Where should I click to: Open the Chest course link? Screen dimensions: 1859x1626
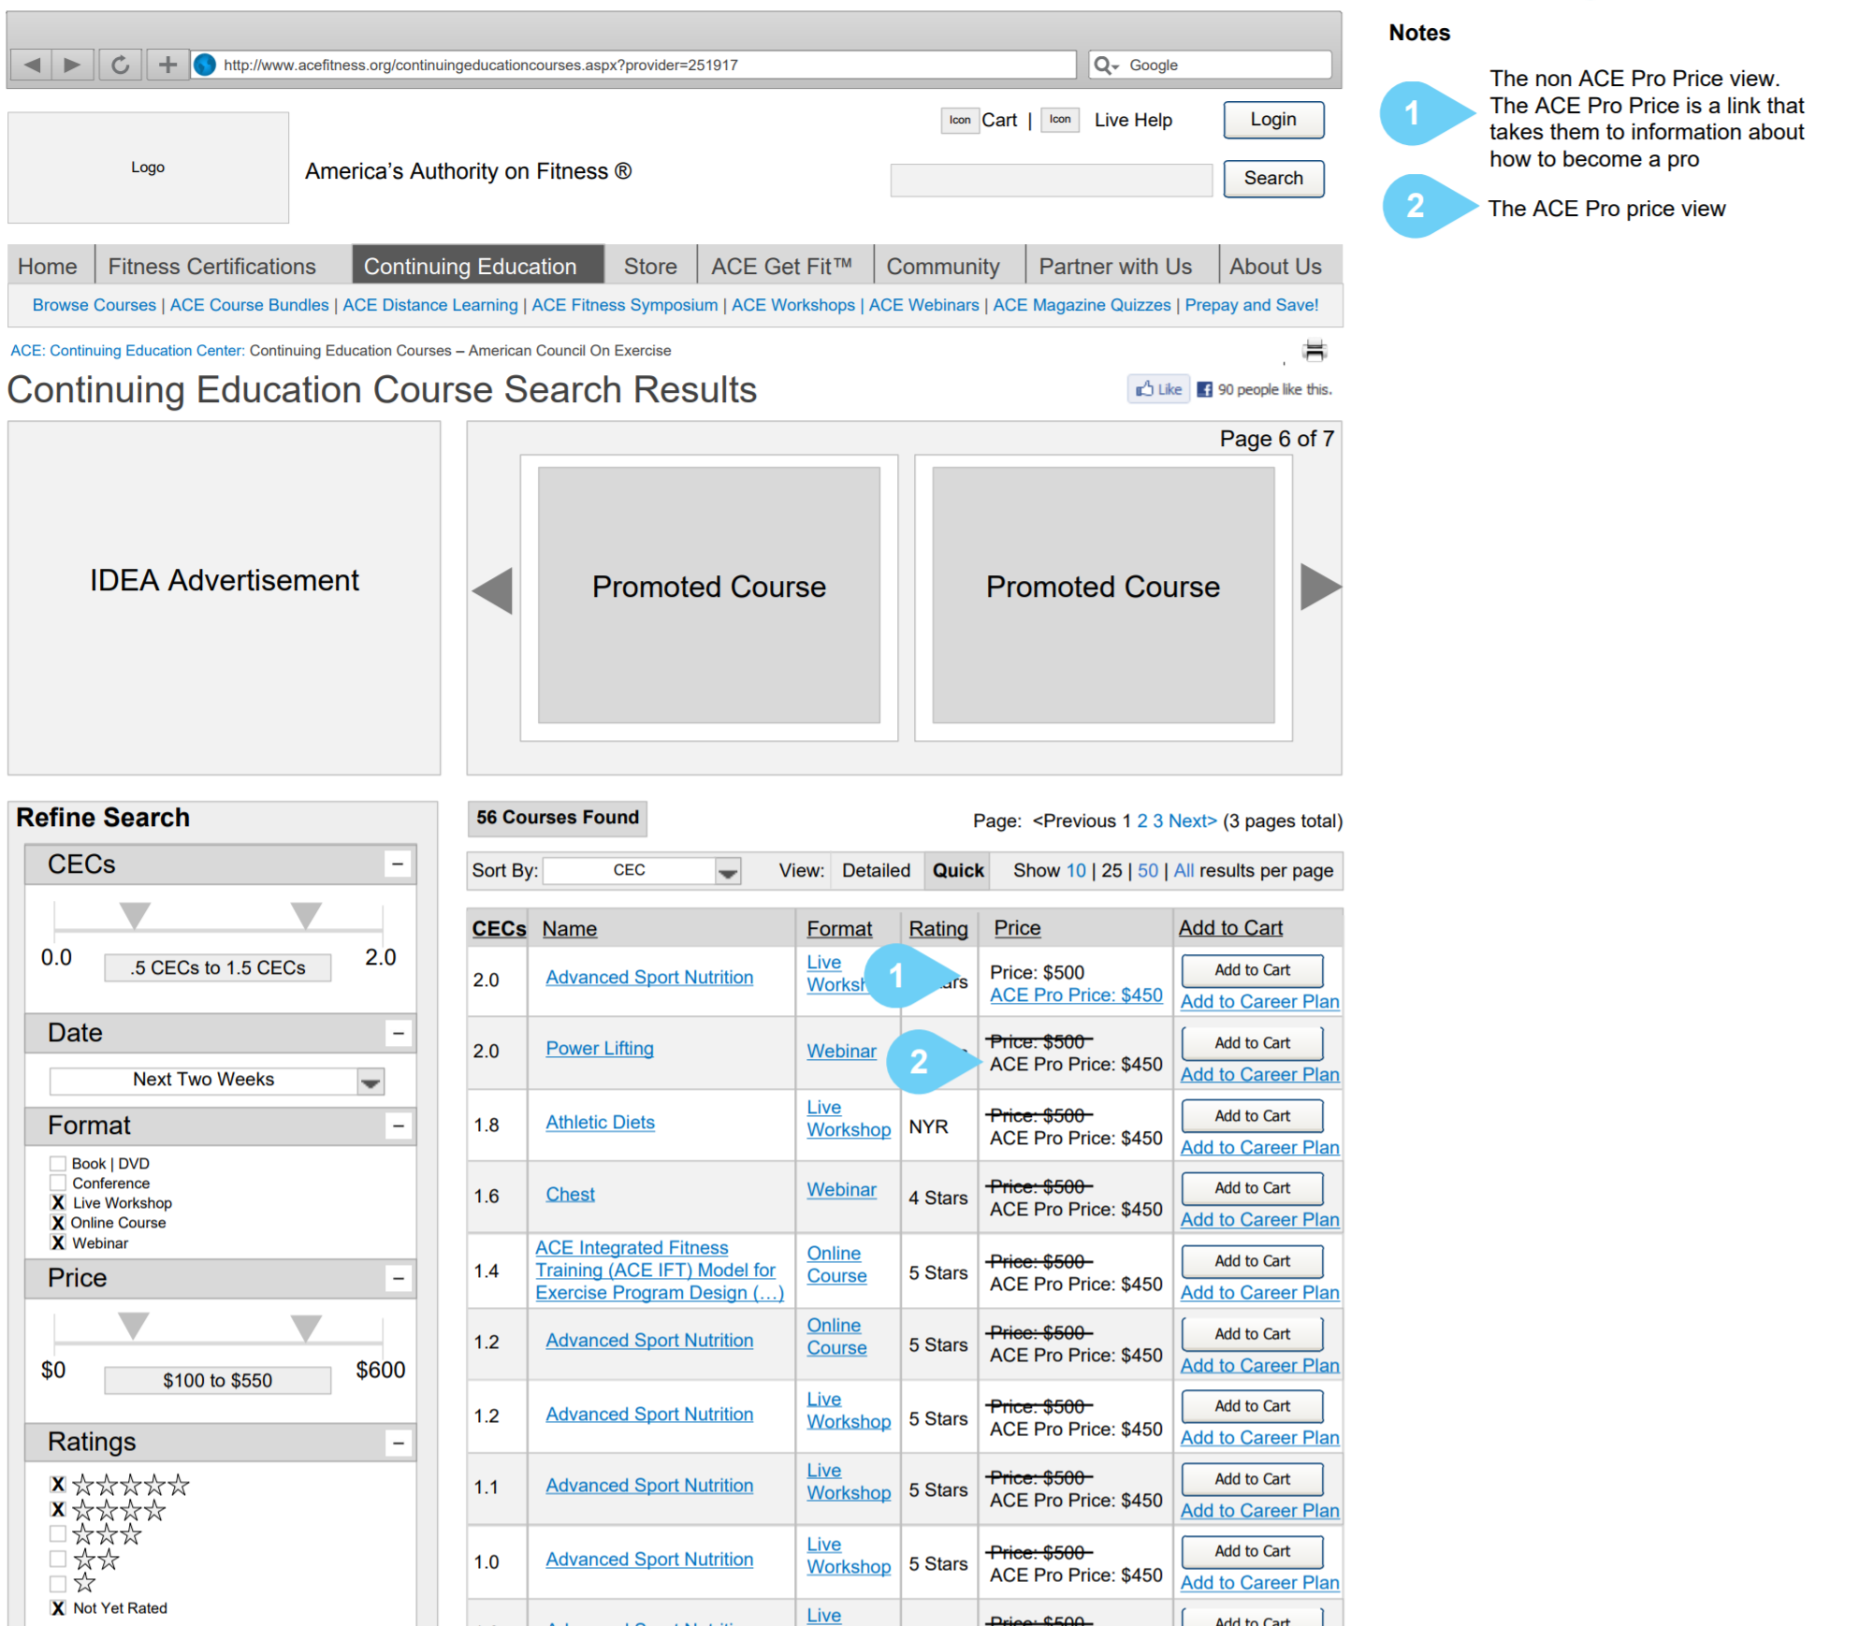[x=570, y=1195]
